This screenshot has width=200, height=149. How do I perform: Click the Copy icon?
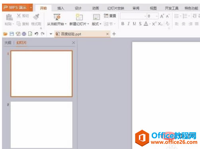pos(19,24)
